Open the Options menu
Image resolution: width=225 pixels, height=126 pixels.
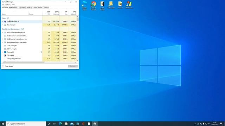[x=8, y=5]
